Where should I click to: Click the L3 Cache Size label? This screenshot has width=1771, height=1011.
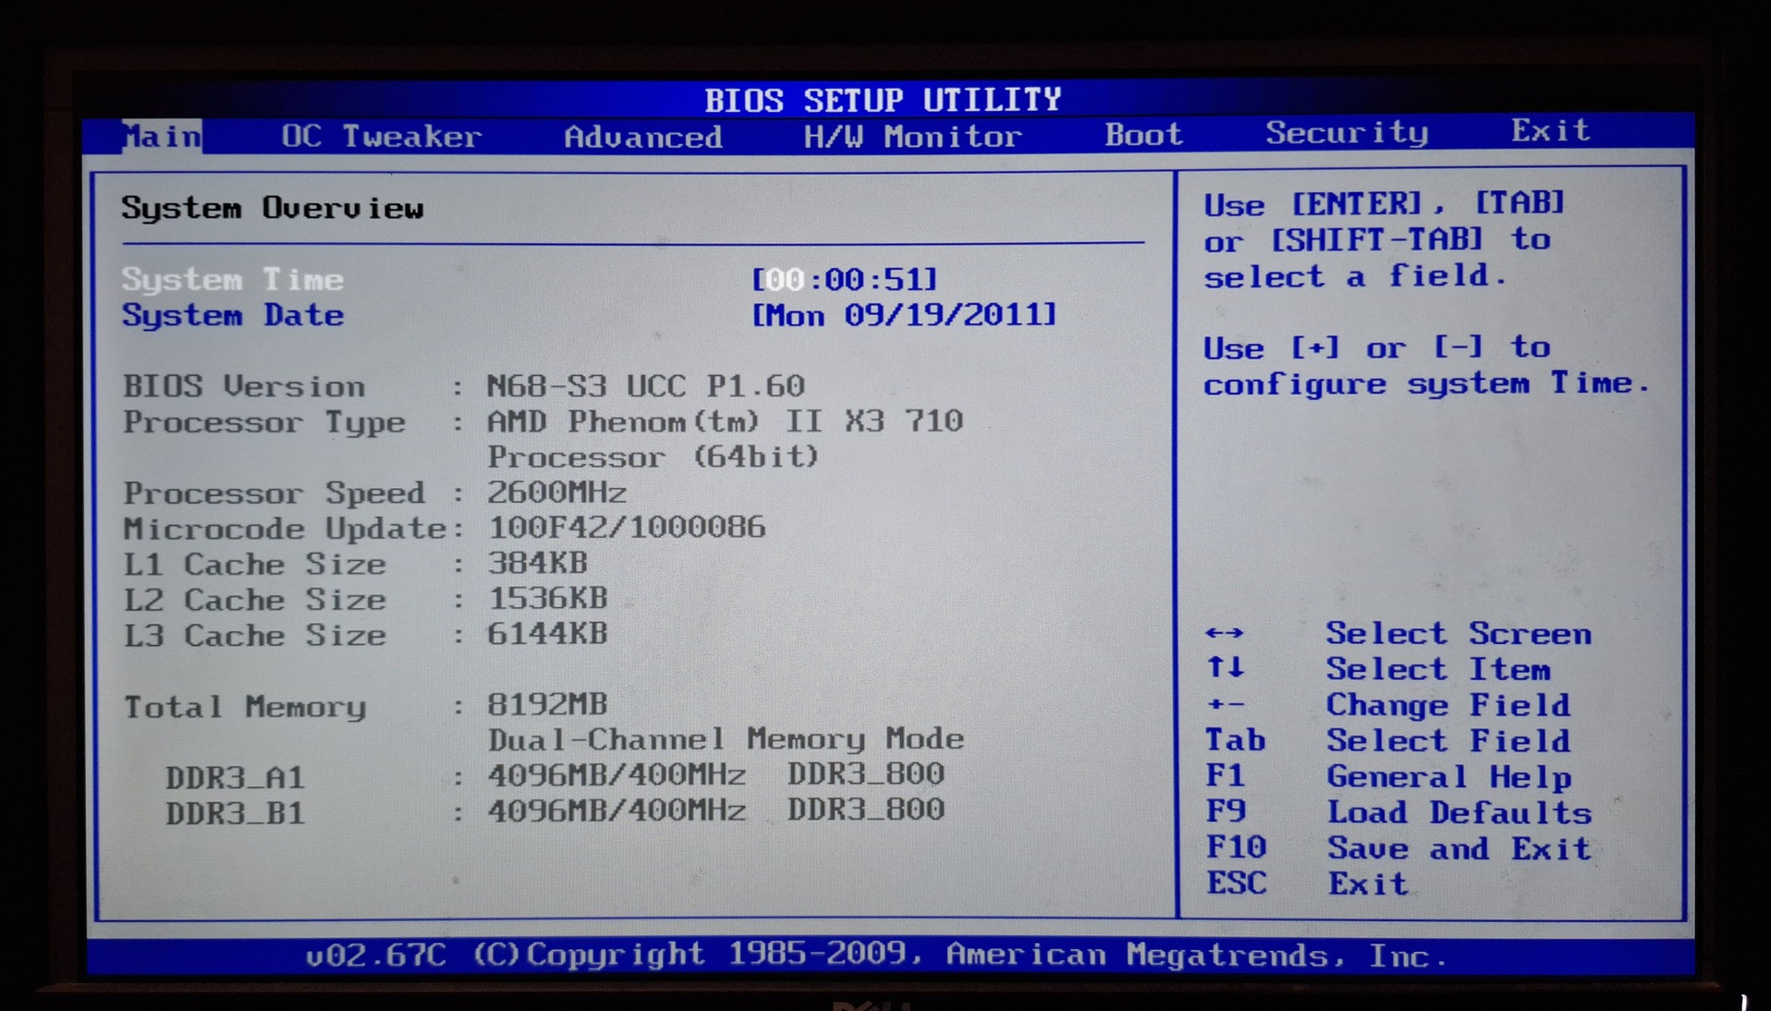tap(255, 636)
